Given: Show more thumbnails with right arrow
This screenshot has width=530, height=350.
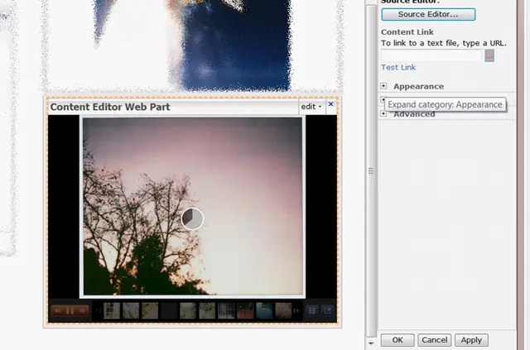Looking at the screenshot, I should 296,310.
